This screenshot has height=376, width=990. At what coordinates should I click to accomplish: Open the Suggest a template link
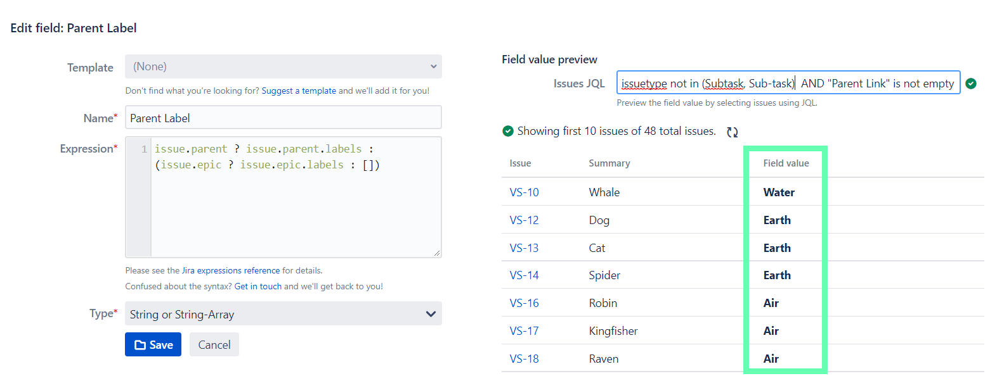click(299, 91)
